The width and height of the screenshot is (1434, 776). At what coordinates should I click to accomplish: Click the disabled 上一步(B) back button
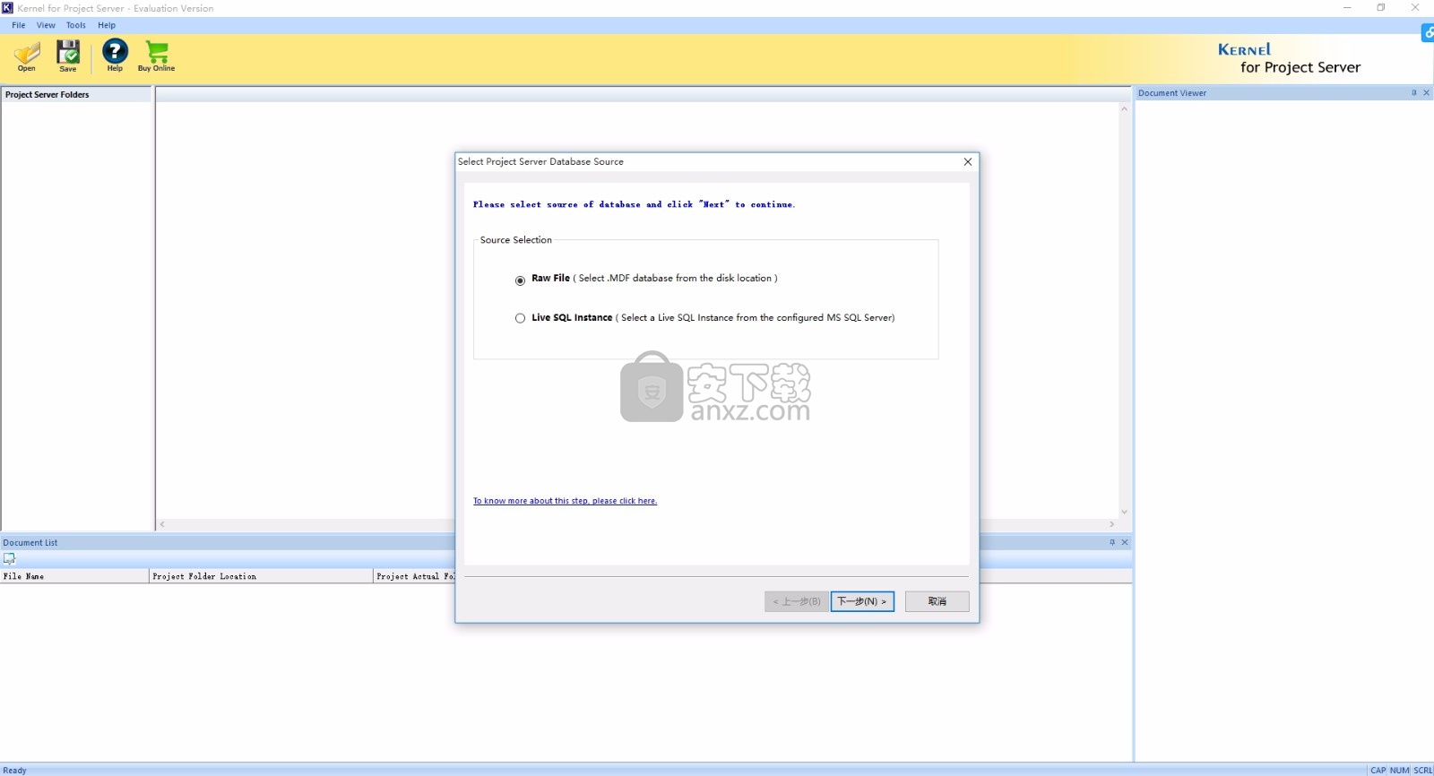[797, 601]
